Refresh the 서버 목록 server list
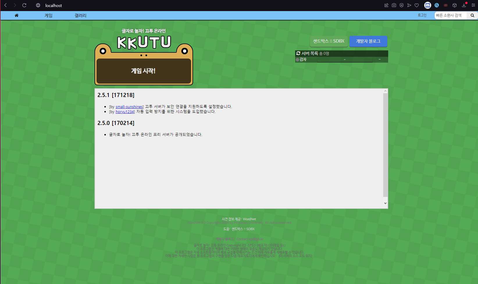This screenshot has width=478, height=284. 298,54
